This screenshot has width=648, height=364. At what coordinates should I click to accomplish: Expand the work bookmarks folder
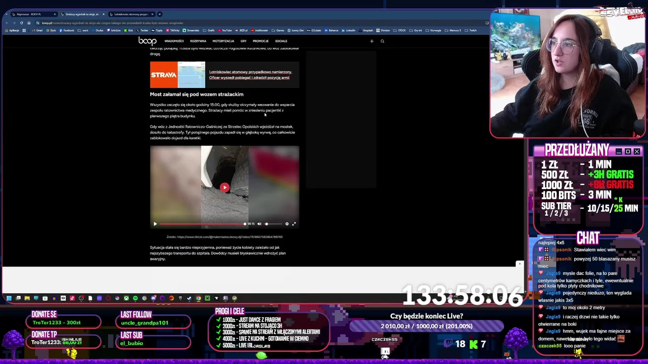pyautogui.click(x=83, y=30)
